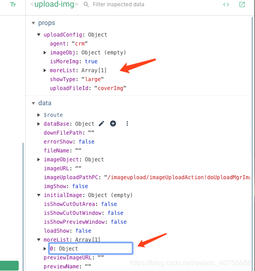Collapse the props section
The height and width of the screenshot is (271, 255).
tap(33, 23)
